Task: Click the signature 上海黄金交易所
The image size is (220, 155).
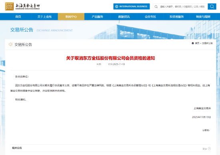Action: 202,109
